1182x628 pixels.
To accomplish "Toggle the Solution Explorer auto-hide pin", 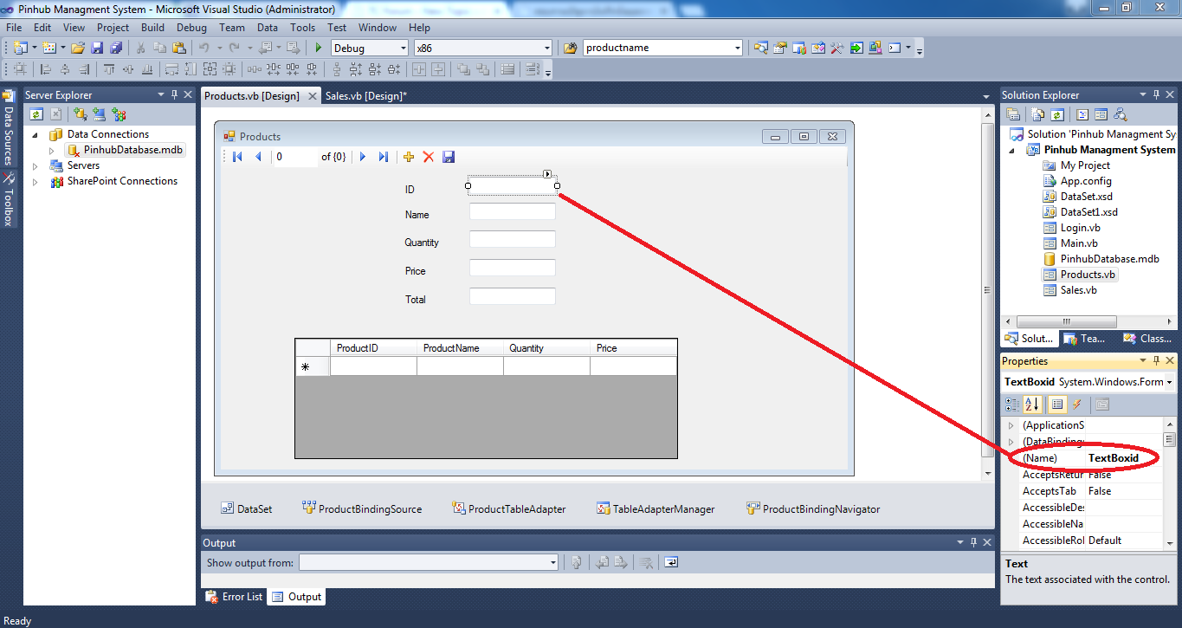I will (x=1157, y=94).
